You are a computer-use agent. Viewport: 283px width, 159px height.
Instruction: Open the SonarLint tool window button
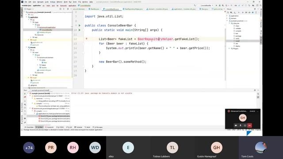tap(49, 127)
